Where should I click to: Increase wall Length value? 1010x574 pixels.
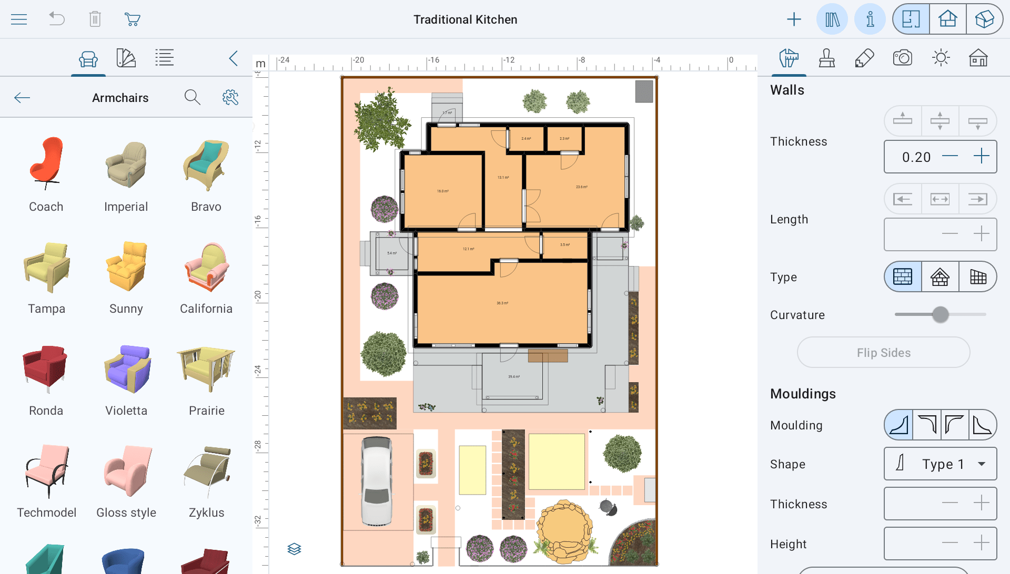[x=982, y=234]
